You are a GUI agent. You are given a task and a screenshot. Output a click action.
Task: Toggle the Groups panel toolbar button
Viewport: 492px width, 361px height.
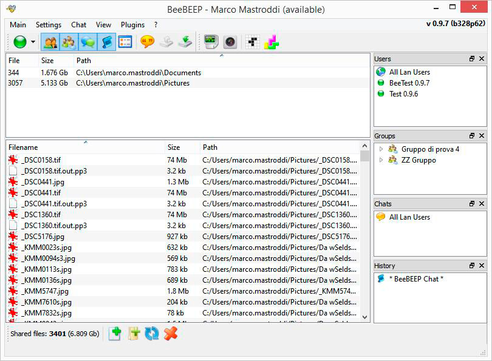click(x=69, y=42)
